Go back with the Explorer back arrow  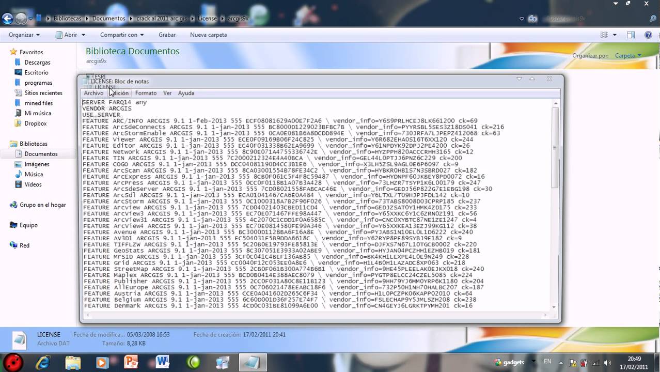[7, 19]
